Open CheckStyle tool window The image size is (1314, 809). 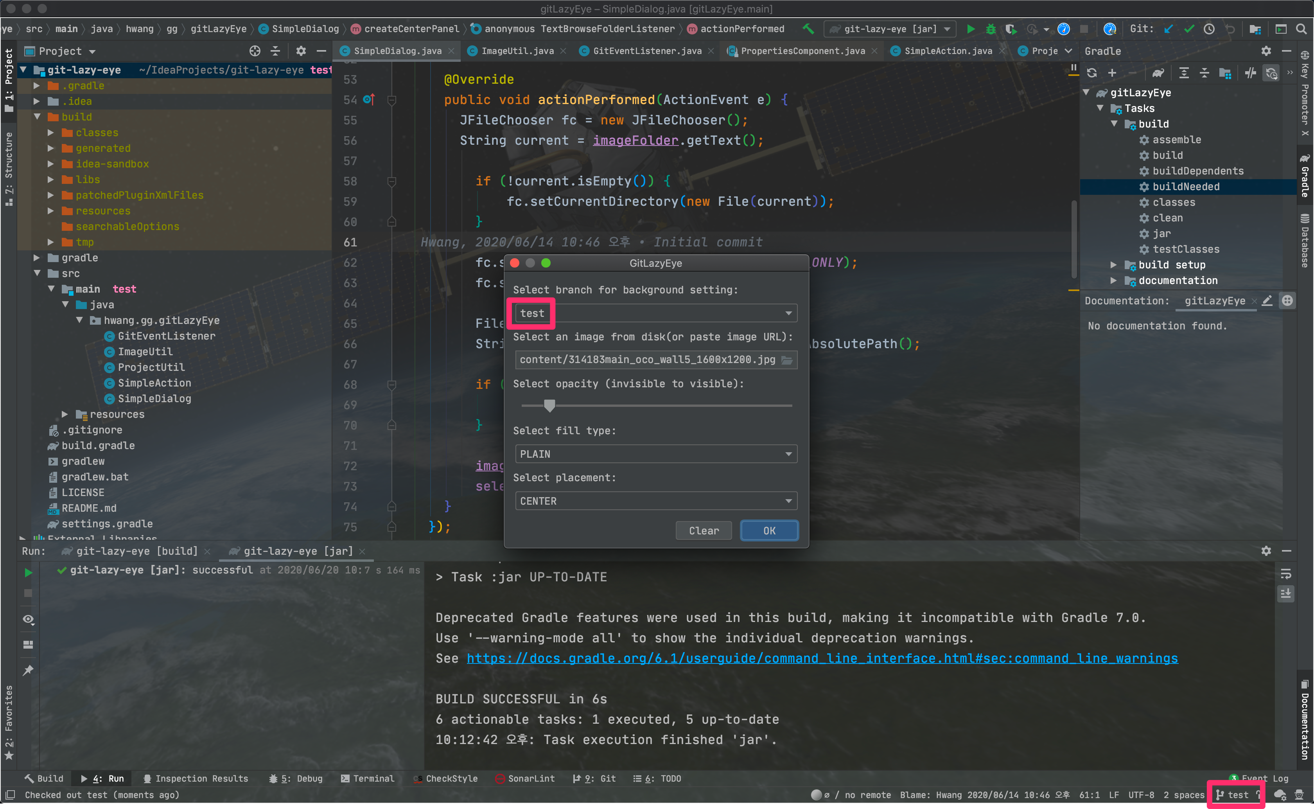(445, 778)
